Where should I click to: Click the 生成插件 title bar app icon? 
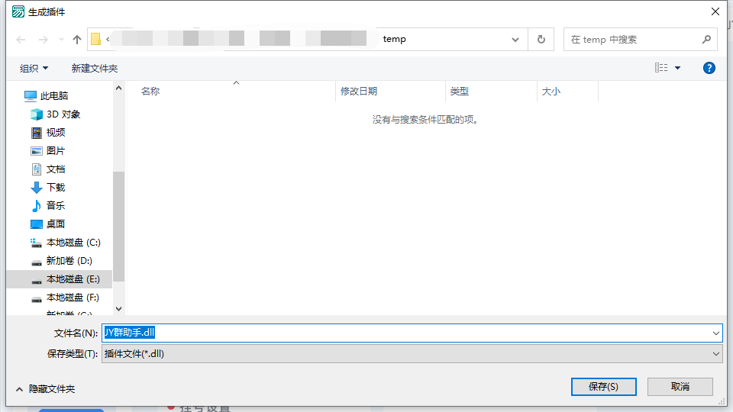(x=18, y=11)
